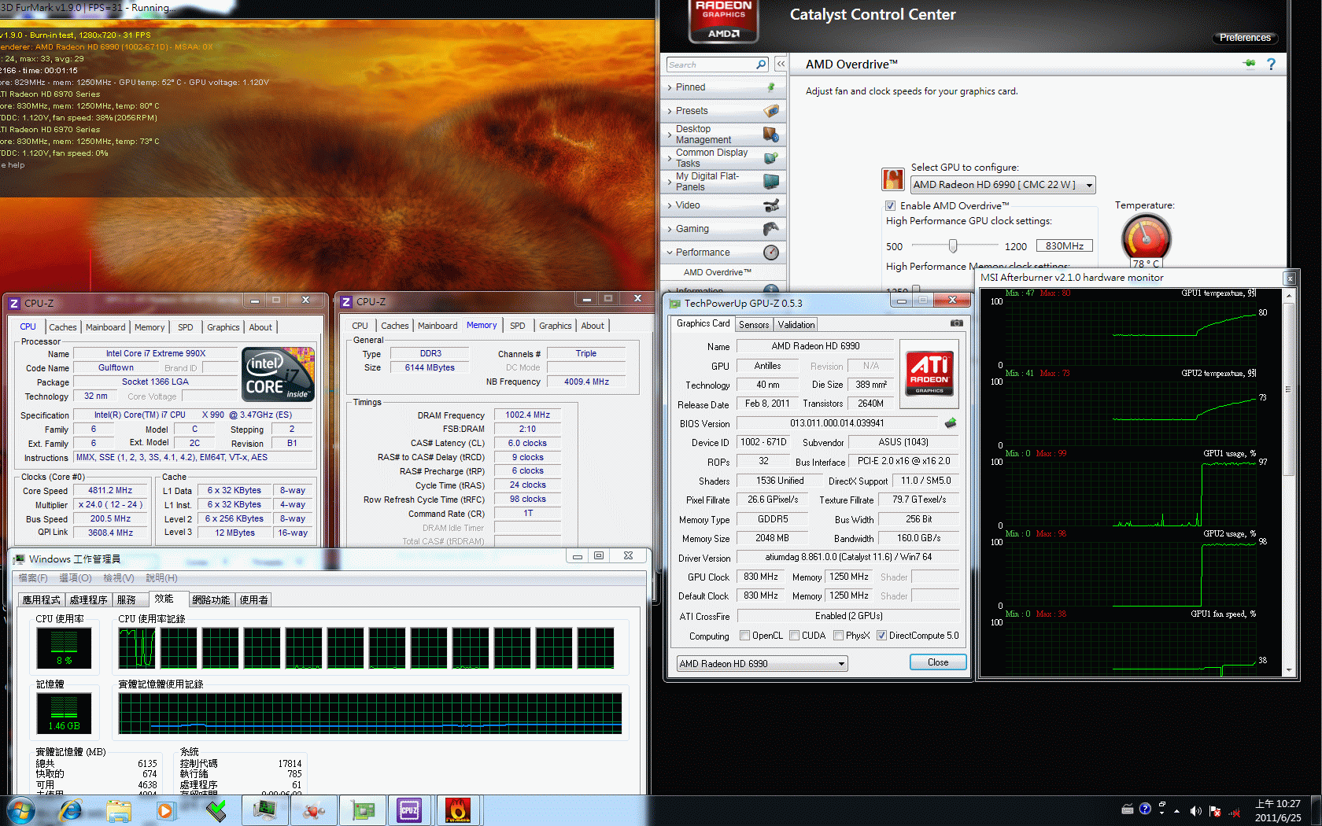
Task: Open the volume speaker tray icon
Action: point(1195,810)
